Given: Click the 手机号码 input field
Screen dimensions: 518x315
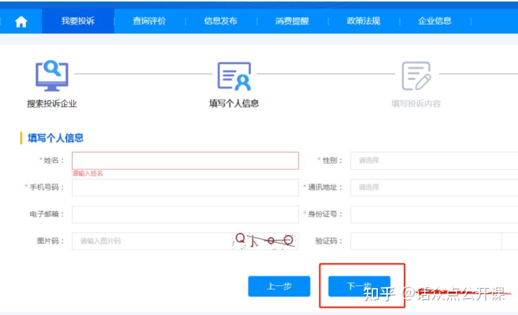Looking at the screenshot, I should (184, 188).
